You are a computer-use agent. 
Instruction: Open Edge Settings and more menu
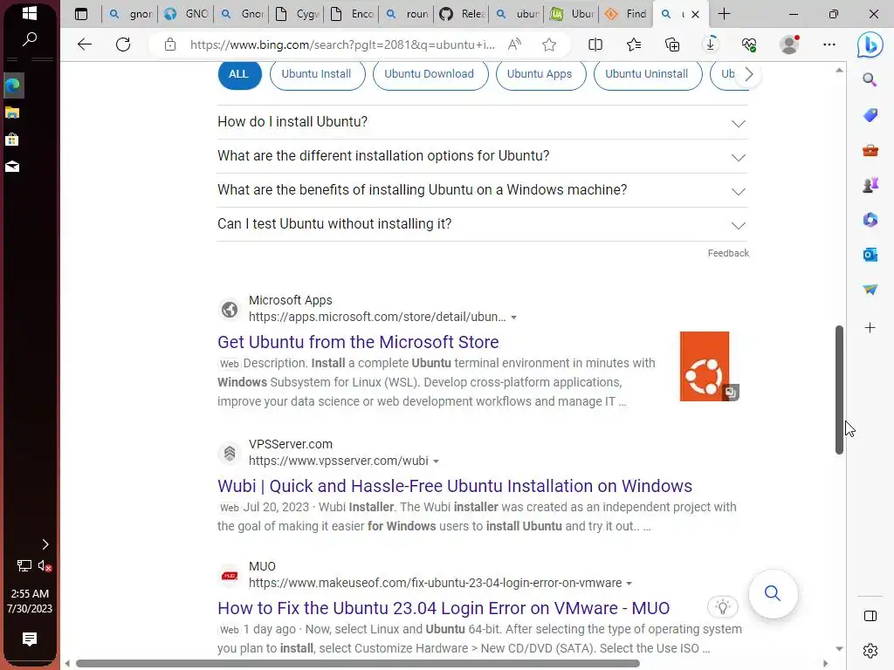coord(829,44)
